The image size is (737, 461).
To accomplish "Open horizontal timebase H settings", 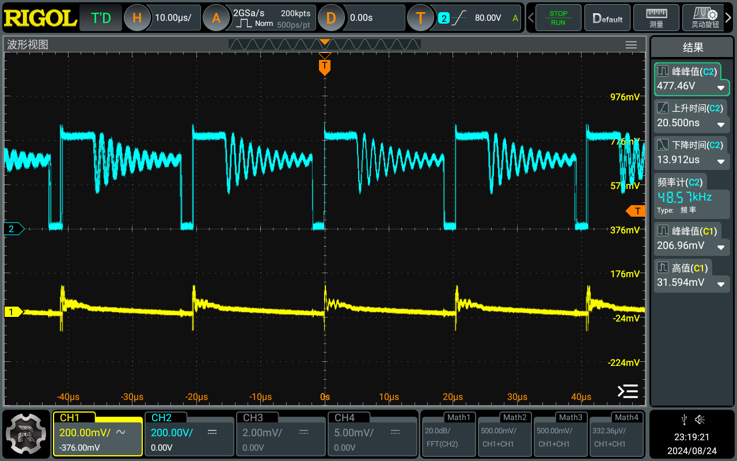I will [137, 18].
